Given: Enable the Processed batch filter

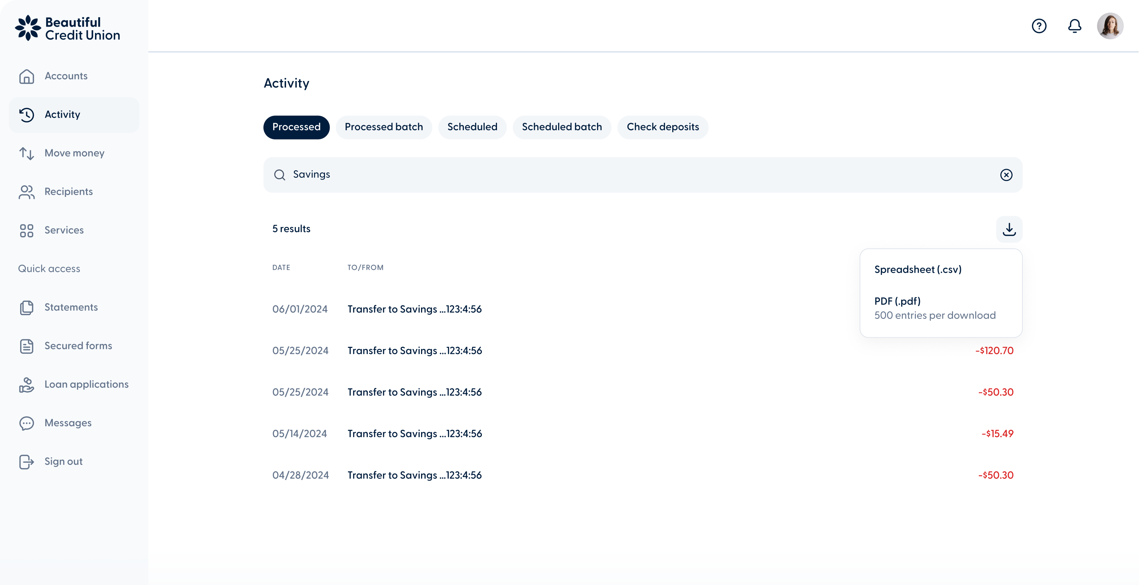Looking at the screenshot, I should 384,127.
